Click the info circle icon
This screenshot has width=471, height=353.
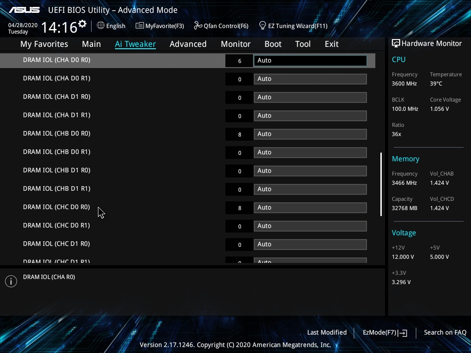(11, 281)
